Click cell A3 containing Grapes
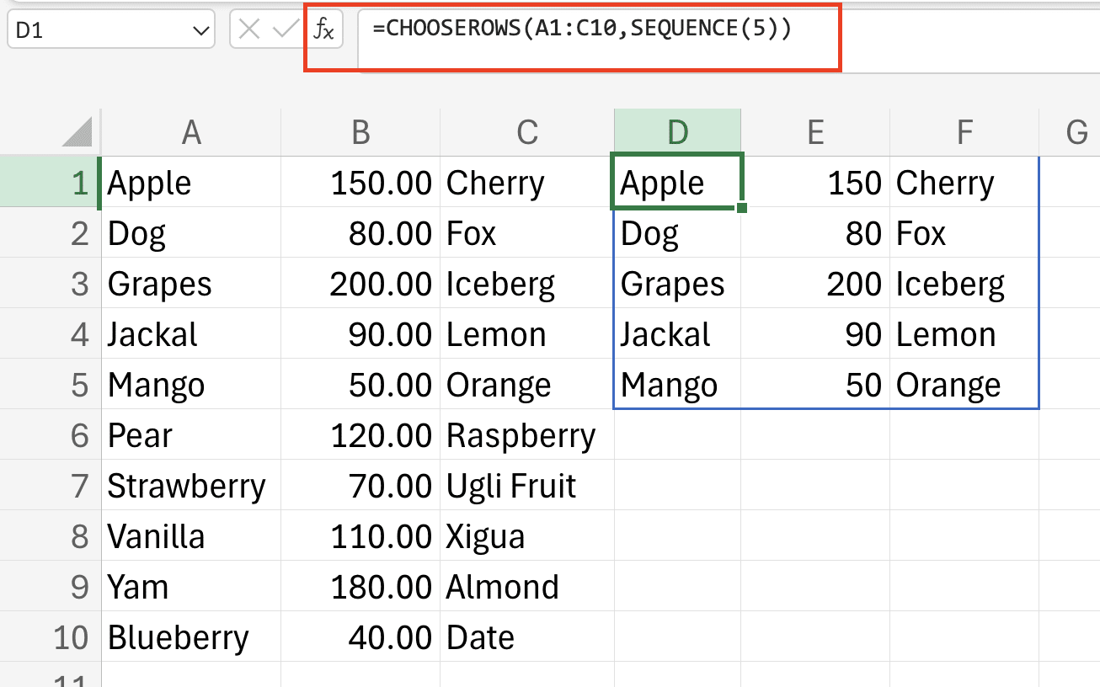The image size is (1100, 687). point(191,283)
